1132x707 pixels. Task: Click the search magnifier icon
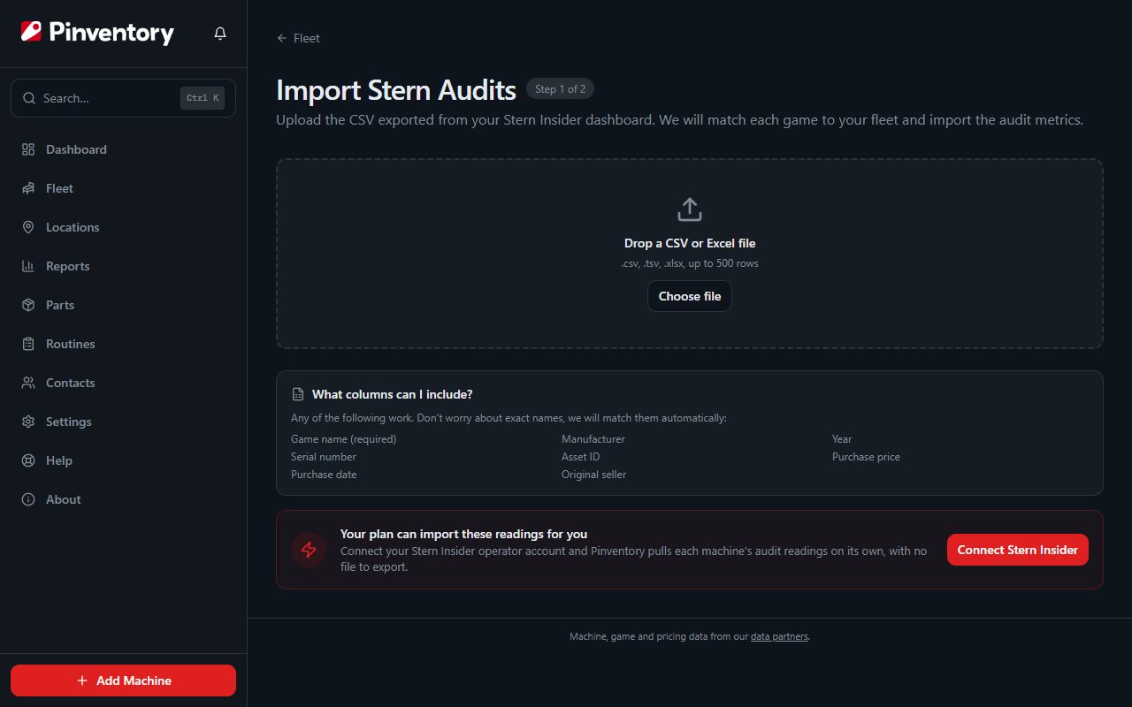[29, 98]
